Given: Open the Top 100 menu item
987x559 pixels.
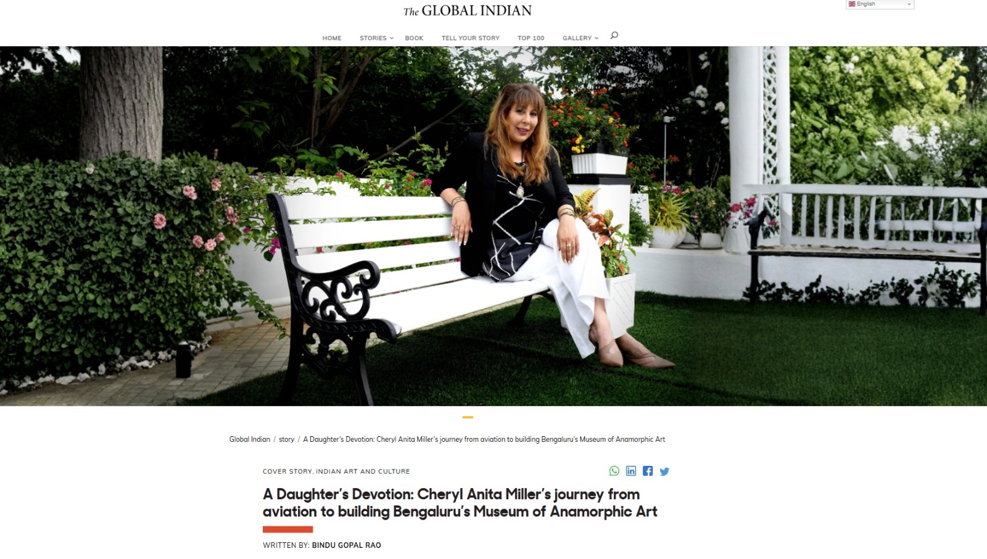Looking at the screenshot, I should click(x=531, y=38).
